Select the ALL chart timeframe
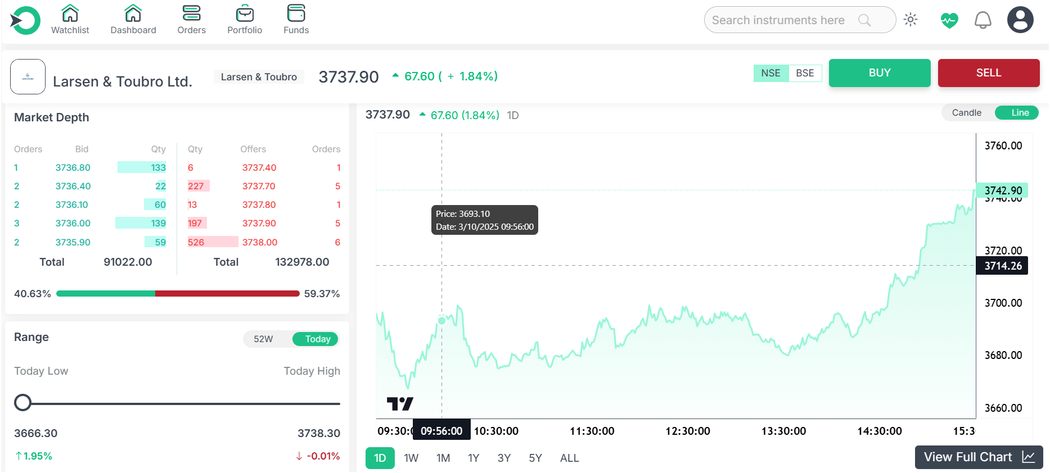The height and width of the screenshot is (473, 1050). coord(569,458)
